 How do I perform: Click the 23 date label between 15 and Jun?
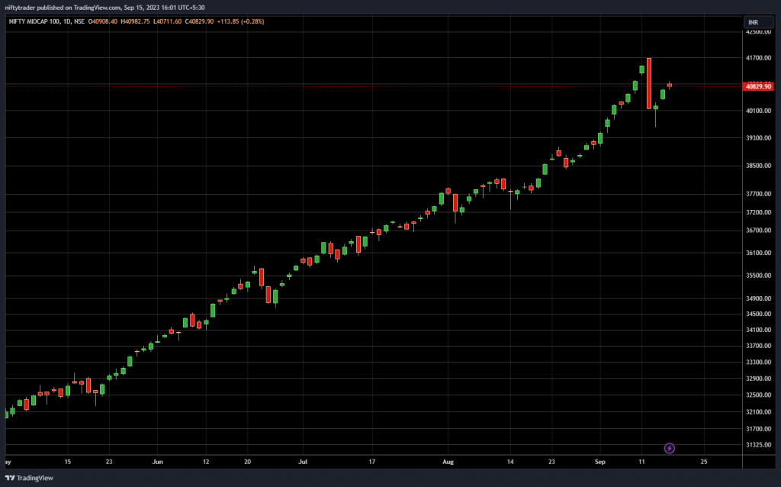(x=109, y=462)
